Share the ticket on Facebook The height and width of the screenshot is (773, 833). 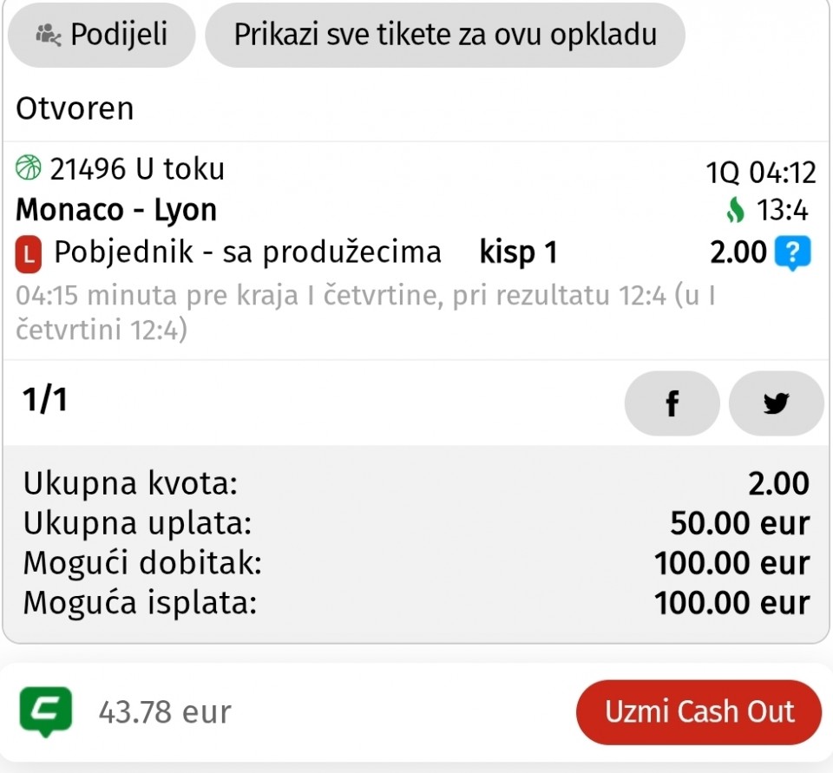pos(672,403)
